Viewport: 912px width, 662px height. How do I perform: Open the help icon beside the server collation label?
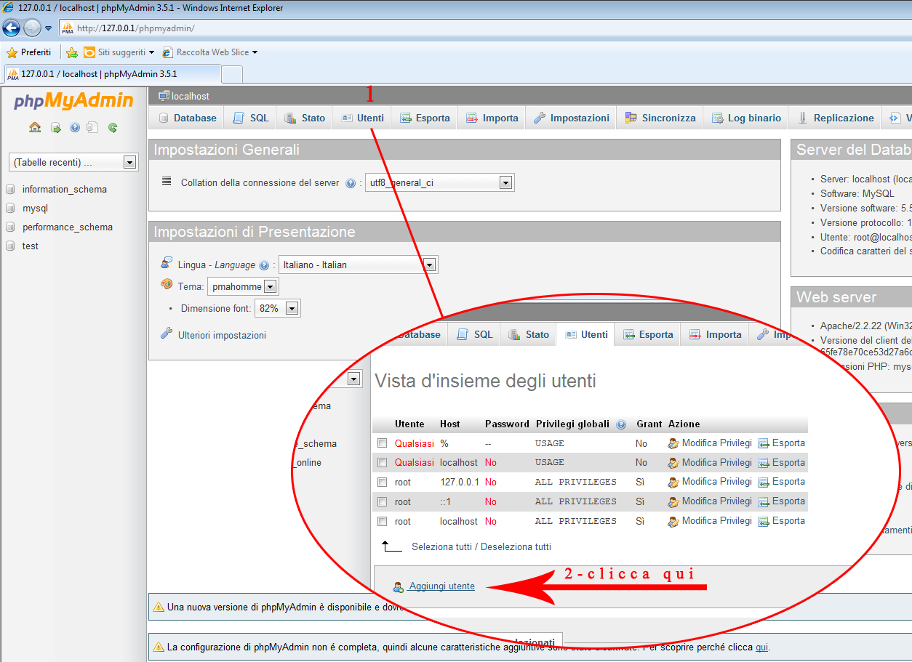[351, 183]
